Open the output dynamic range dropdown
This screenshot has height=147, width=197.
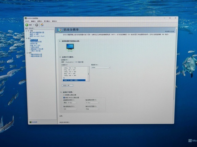point(92,109)
